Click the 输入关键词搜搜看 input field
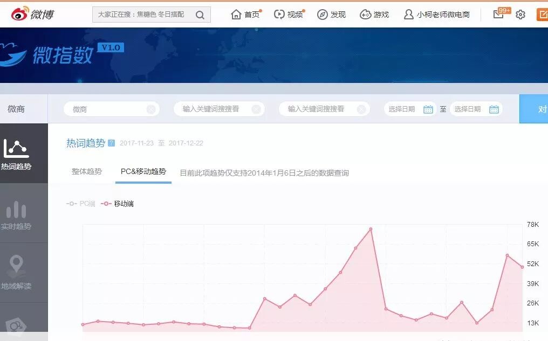The height and width of the screenshot is (341, 548). pyautogui.click(x=213, y=108)
